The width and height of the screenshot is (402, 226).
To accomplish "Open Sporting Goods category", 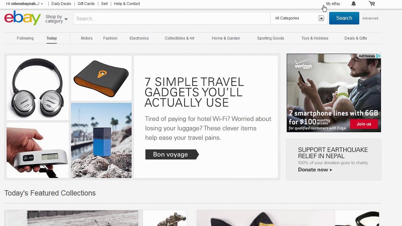I will click(x=270, y=38).
